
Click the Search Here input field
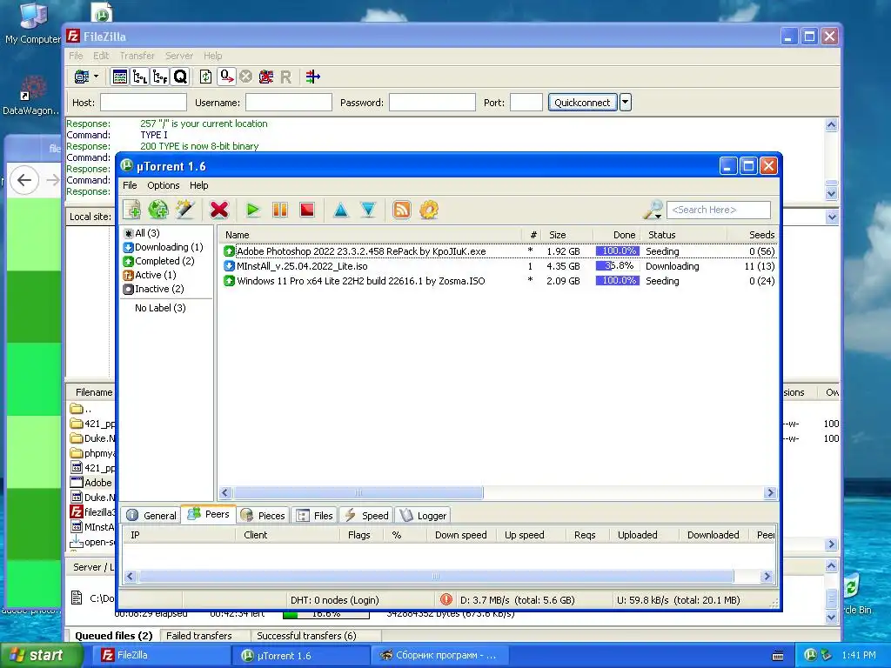coord(719,210)
